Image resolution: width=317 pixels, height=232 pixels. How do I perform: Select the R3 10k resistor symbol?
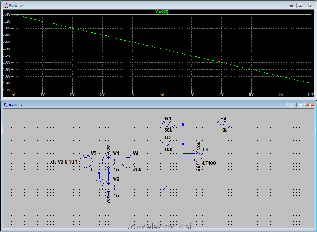click(224, 124)
